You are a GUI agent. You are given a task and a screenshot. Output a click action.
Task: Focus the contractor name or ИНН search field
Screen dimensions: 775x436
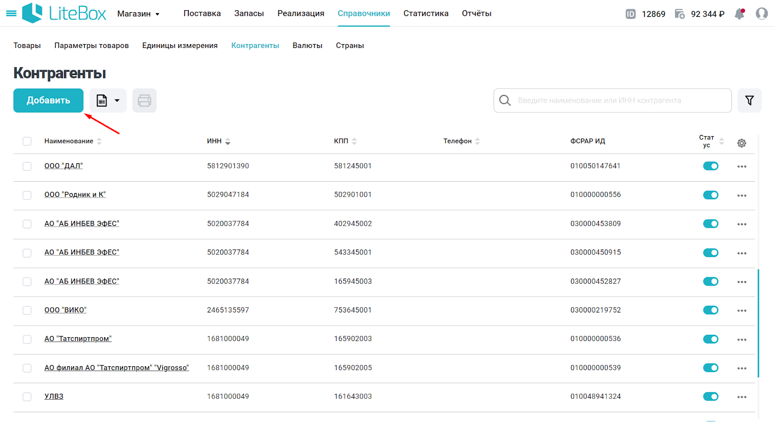(x=613, y=100)
